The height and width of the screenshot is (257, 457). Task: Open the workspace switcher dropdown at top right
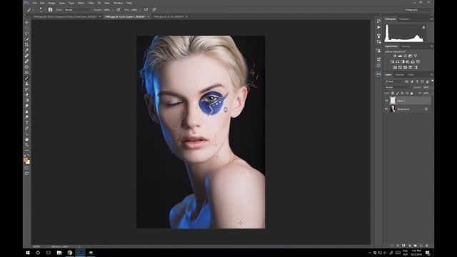point(417,9)
